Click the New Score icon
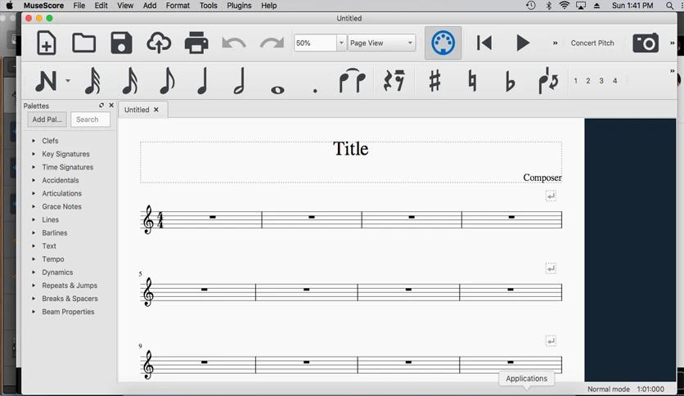Screen dimensions: 684x396 pyautogui.click(x=47, y=43)
